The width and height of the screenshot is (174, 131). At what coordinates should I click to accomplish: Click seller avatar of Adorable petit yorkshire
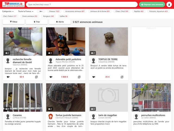pos(51,61)
